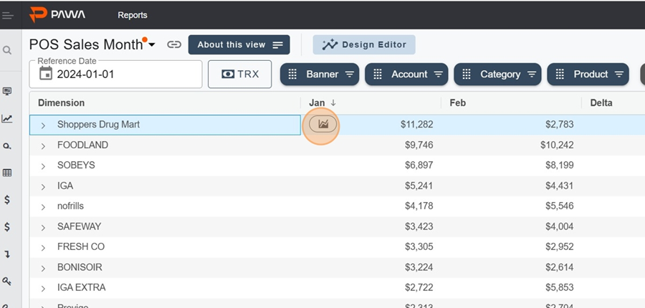The height and width of the screenshot is (308, 645).
Task: Select the FRESH CO label
Action: pyautogui.click(x=81, y=246)
